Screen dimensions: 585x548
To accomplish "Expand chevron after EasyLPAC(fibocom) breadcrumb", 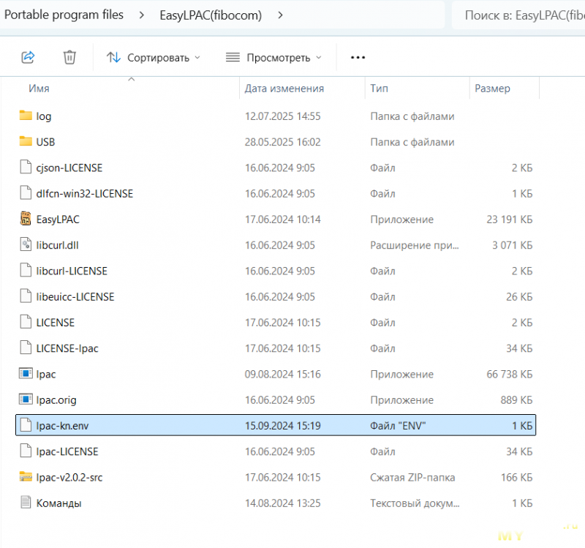I will pos(281,15).
